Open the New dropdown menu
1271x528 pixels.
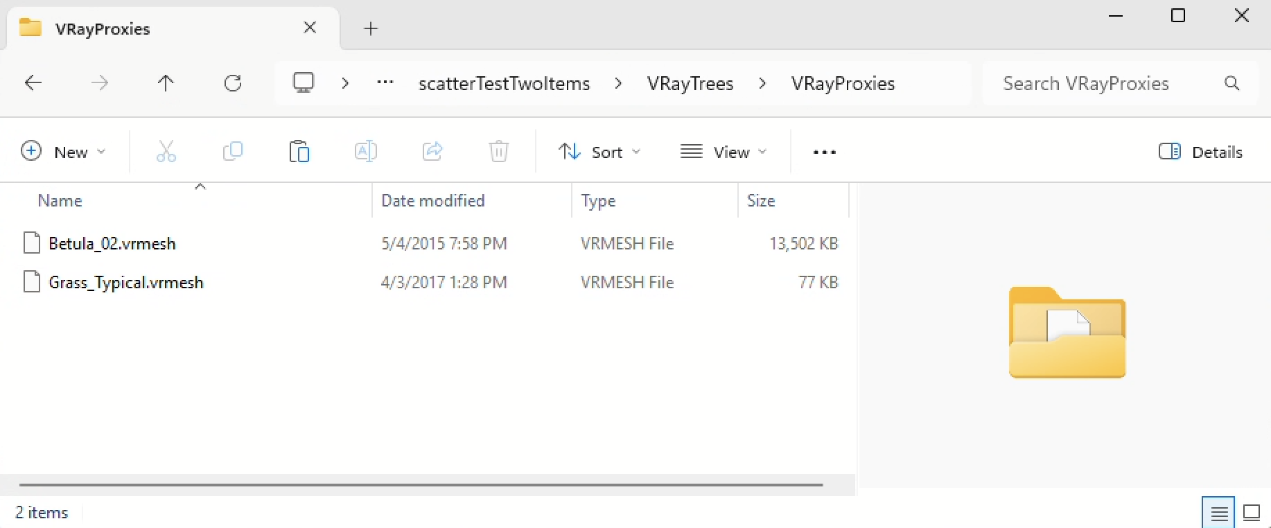[x=64, y=152]
